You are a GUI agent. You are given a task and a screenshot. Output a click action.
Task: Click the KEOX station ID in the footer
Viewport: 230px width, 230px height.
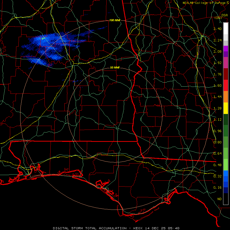(138, 228)
